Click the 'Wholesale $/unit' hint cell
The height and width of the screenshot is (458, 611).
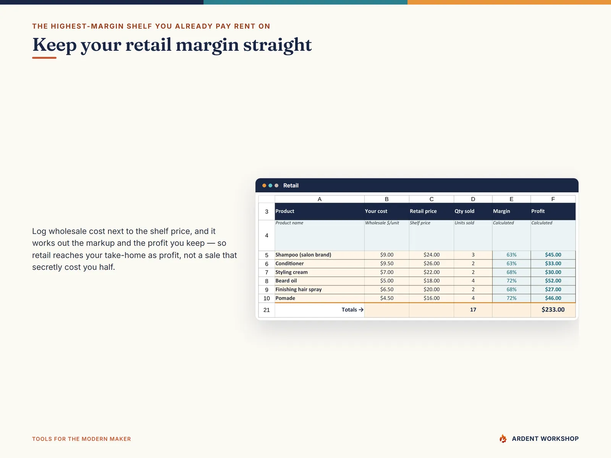click(x=387, y=235)
